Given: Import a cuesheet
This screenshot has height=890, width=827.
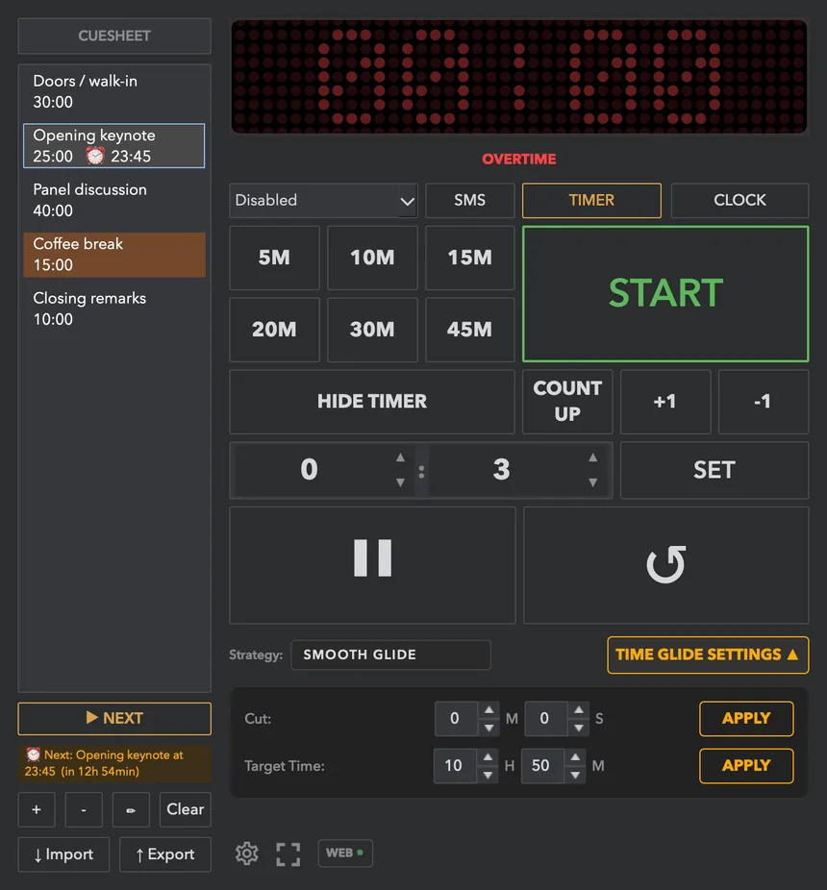Looking at the screenshot, I should click(63, 854).
